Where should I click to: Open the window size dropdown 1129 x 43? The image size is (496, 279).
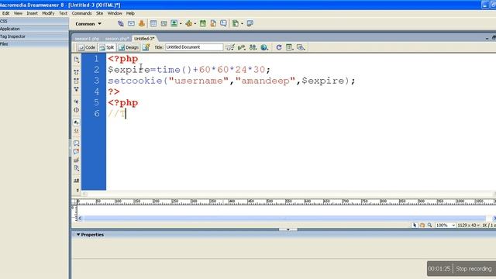[468, 226]
